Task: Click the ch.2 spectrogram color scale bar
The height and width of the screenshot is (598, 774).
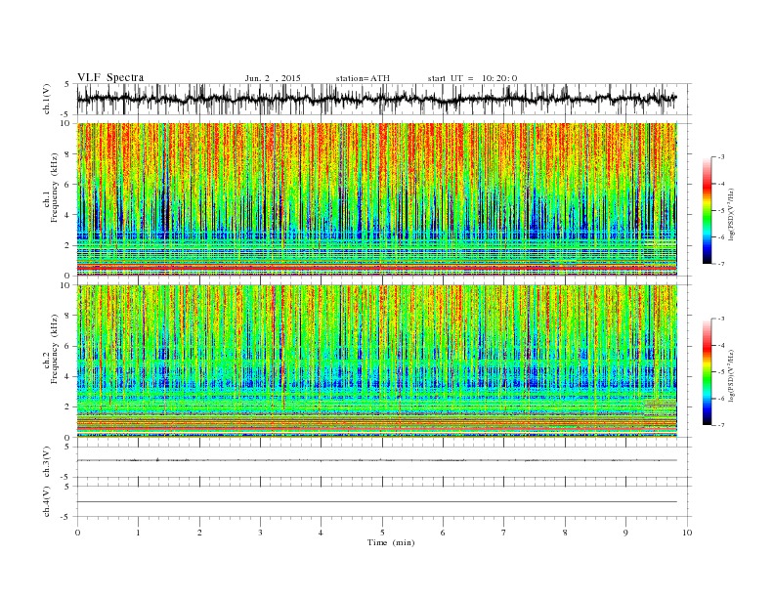Action: pyautogui.click(x=708, y=371)
